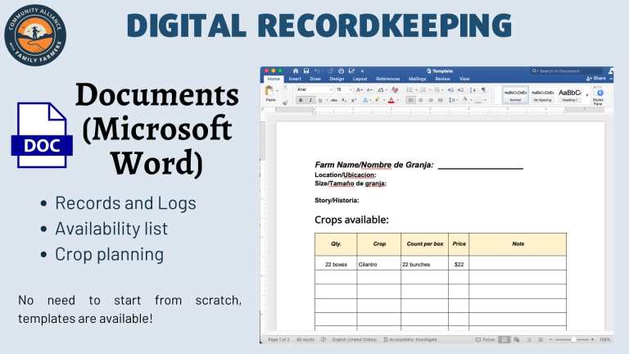Click the bullets list icon
Screen dimensions: 629x354
(x=410, y=89)
